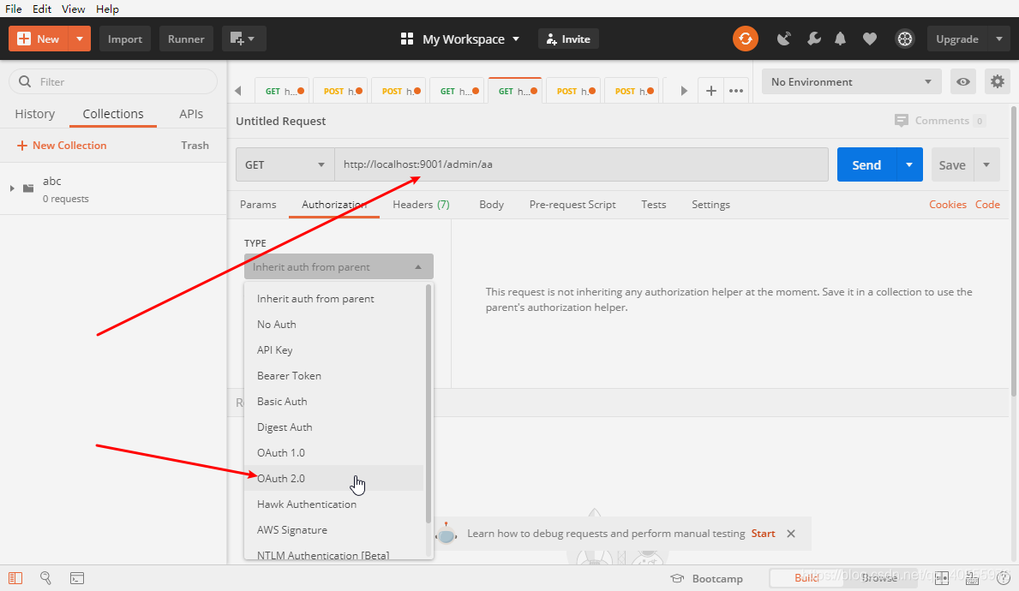The image size is (1019, 591).
Task: Open environment quick look eye icon
Action: point(963,81)
